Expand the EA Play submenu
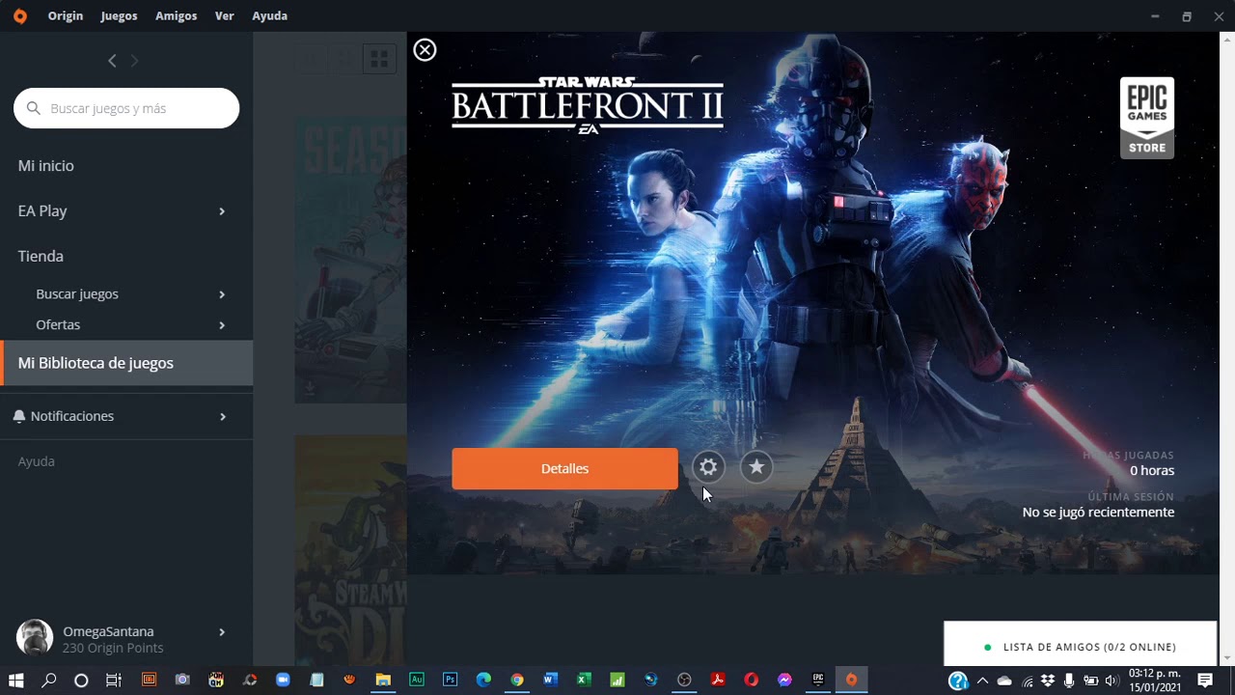1235x695 pixels. (x=222, y=211)
